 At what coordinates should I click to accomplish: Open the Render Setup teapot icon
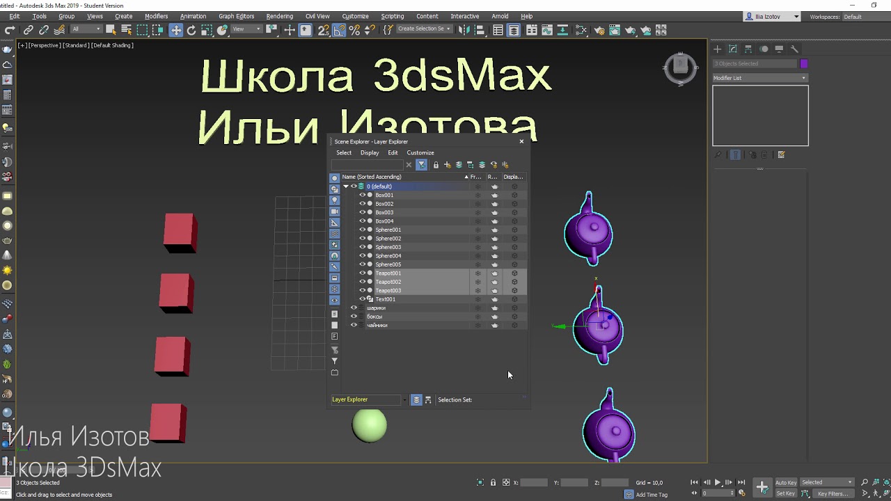(599, 30)
